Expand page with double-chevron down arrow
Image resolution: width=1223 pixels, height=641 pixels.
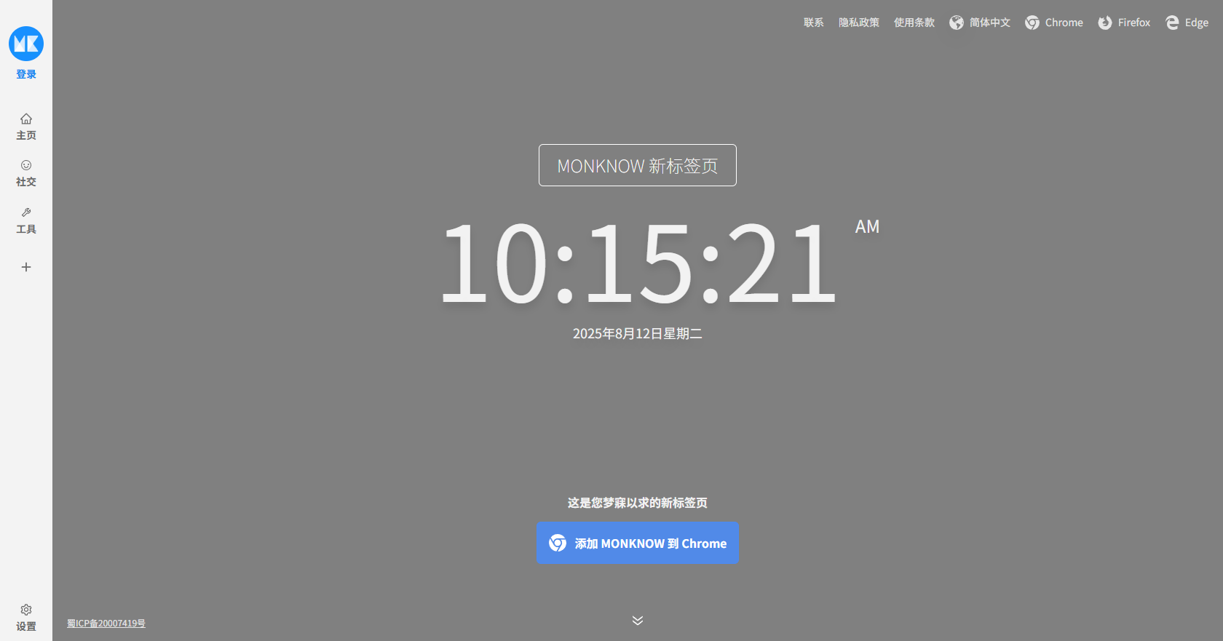pos(638,621)
